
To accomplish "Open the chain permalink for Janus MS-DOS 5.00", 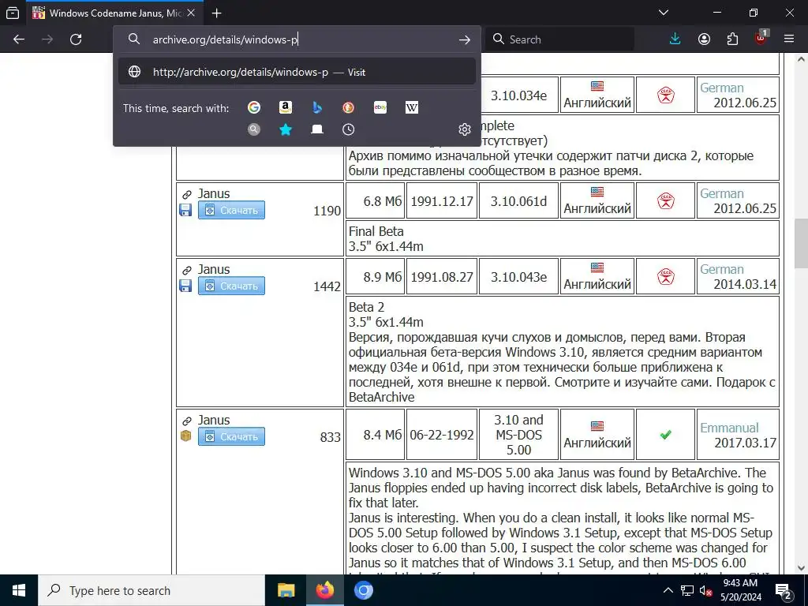I will click(x=186, y=421).
